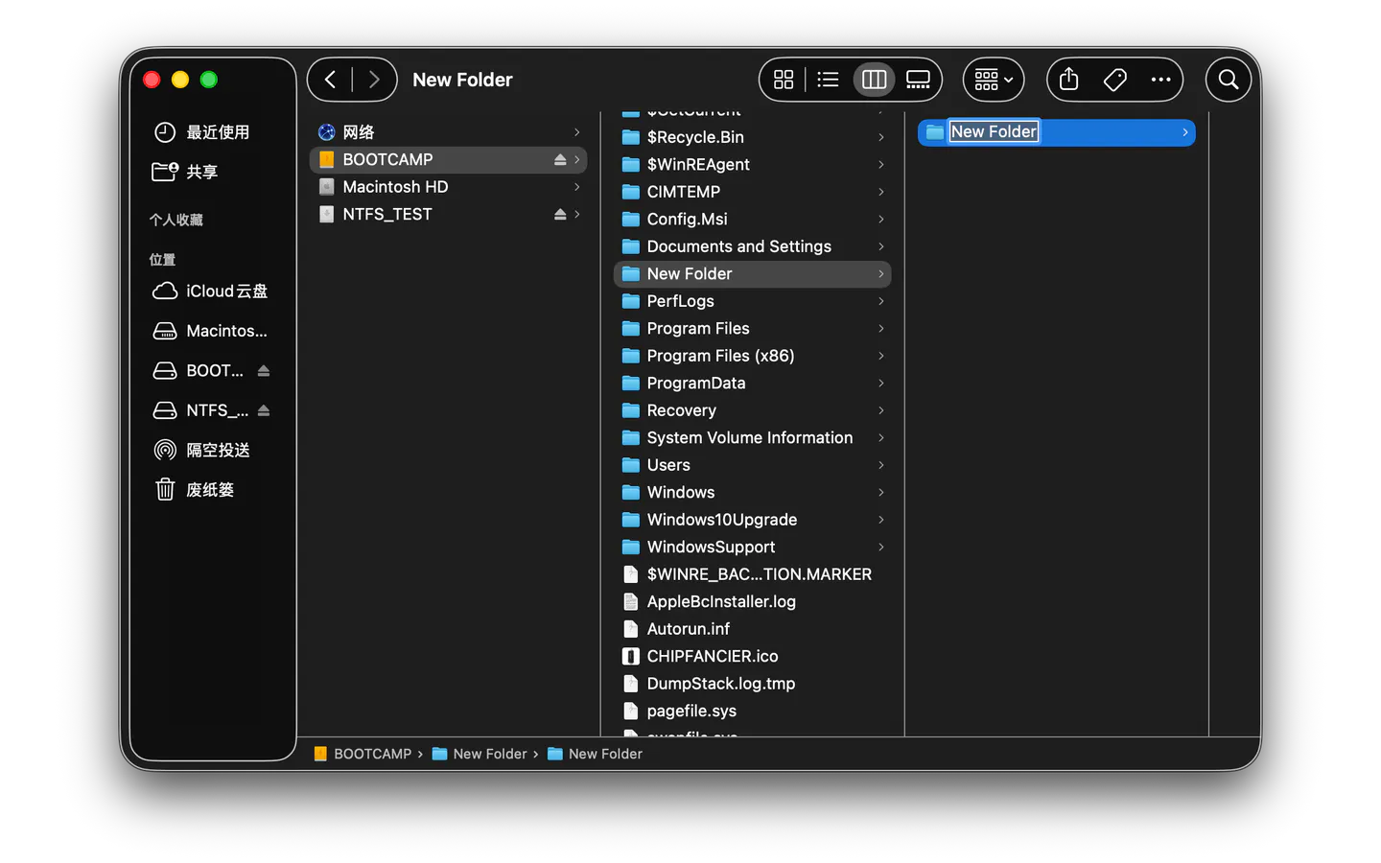Expand the Program Files (x86) chevron
Image resolution: width=1381 pixels, height=863 pixels.
tap(880, 356)
